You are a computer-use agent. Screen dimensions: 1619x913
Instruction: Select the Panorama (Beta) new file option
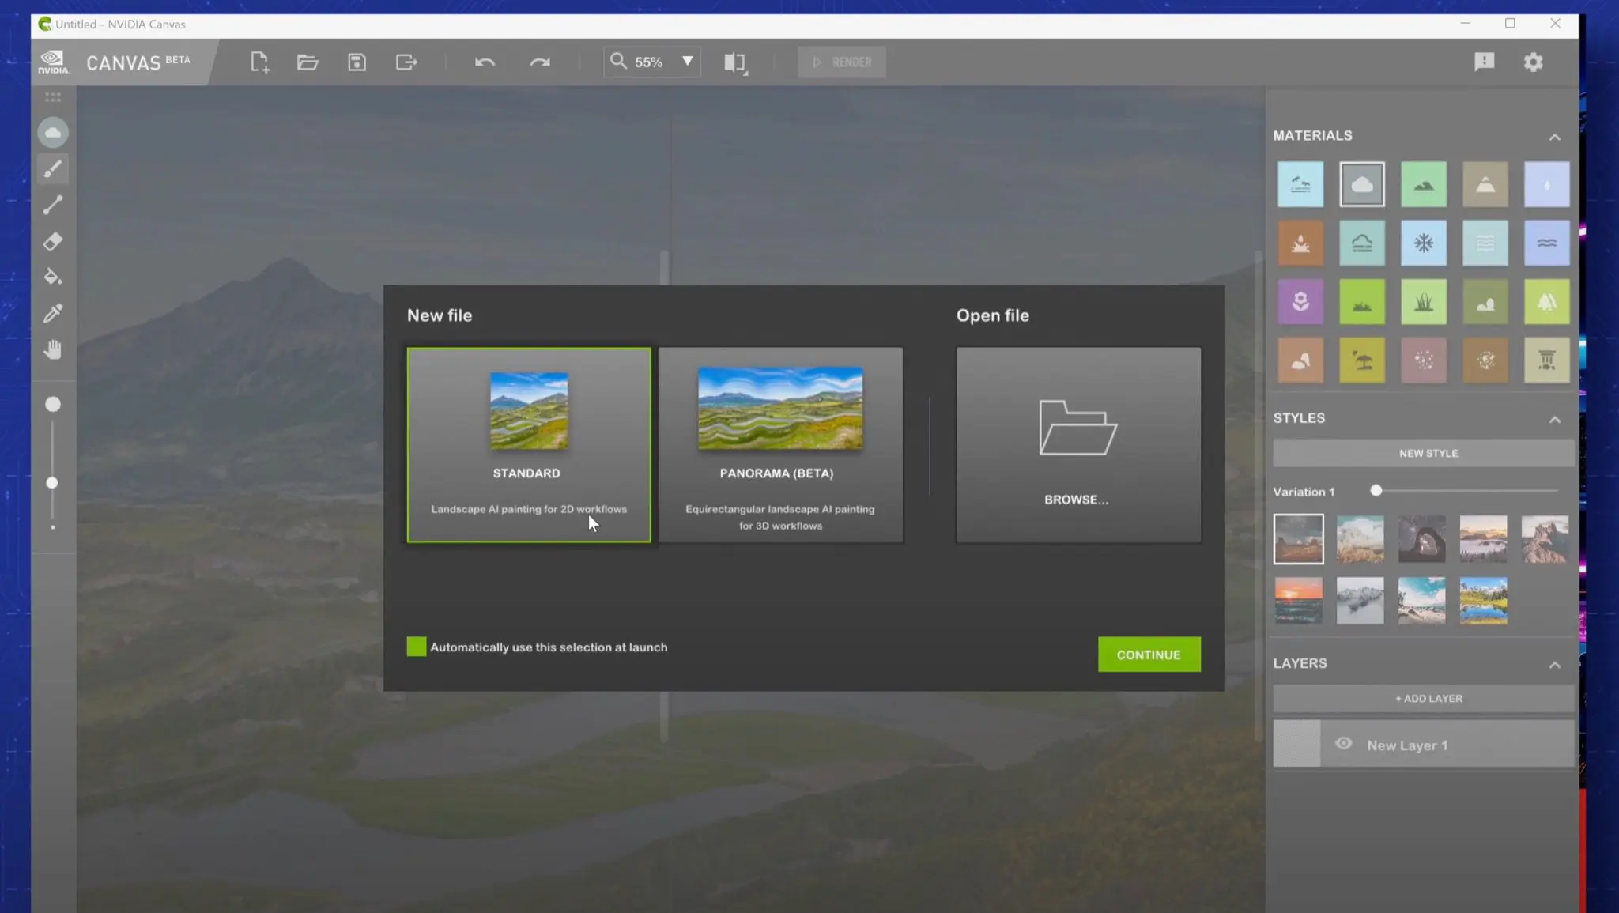pos(780,445)
